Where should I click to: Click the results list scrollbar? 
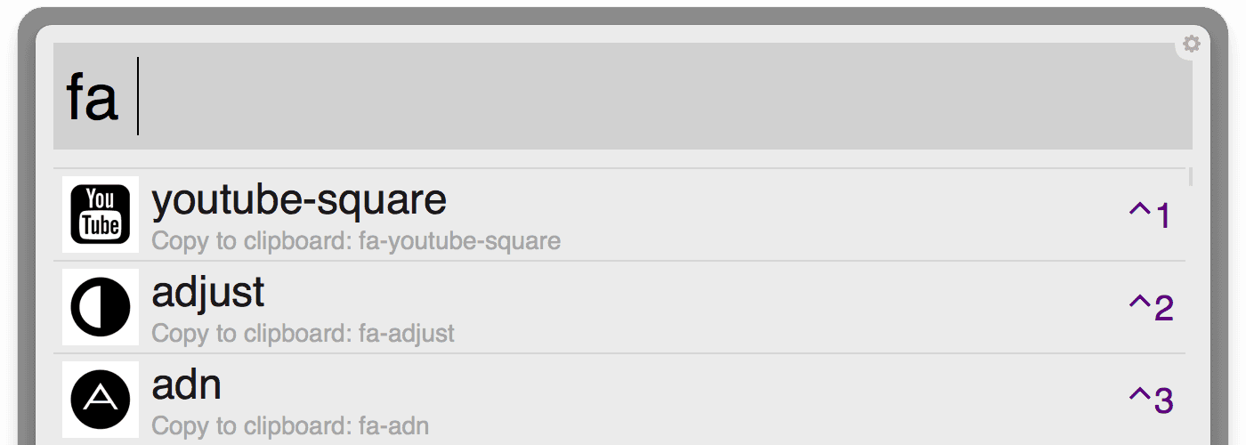1190,176
